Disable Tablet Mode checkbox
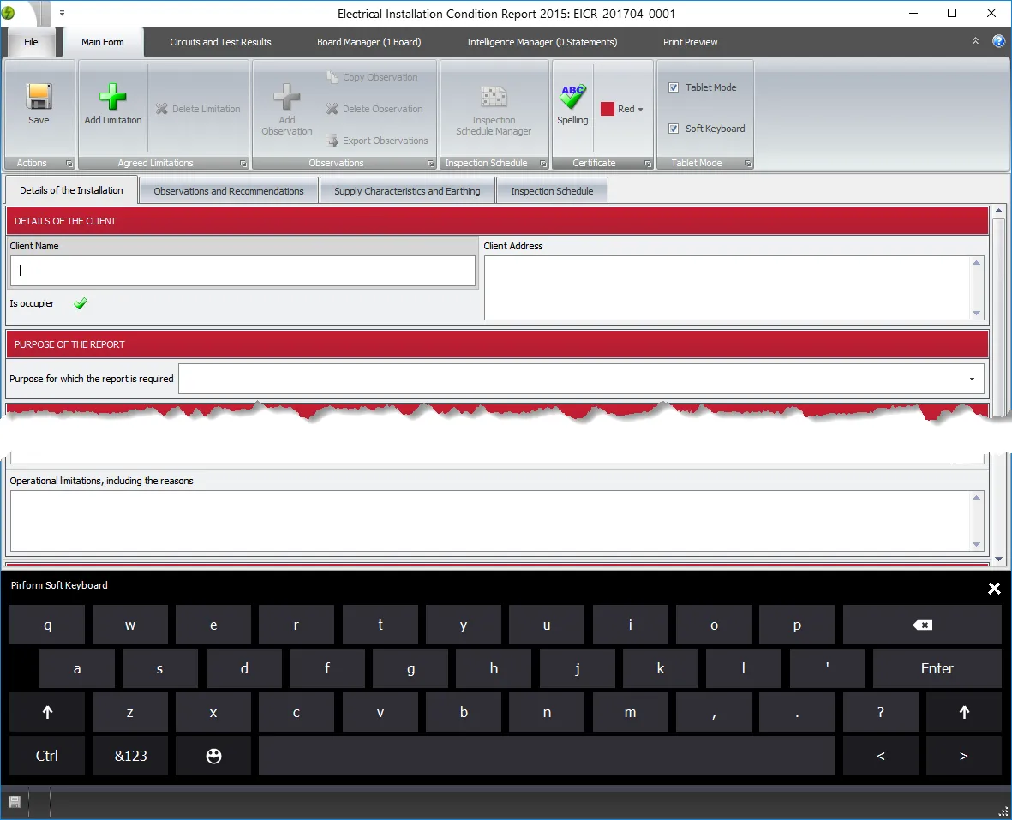1012x820 pixels. (x=674, y=87)
